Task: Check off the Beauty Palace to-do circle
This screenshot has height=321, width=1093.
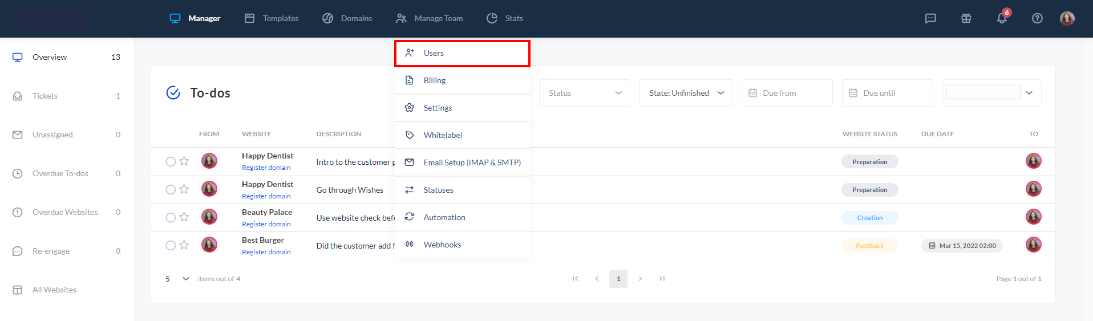Action: (171, 217)
